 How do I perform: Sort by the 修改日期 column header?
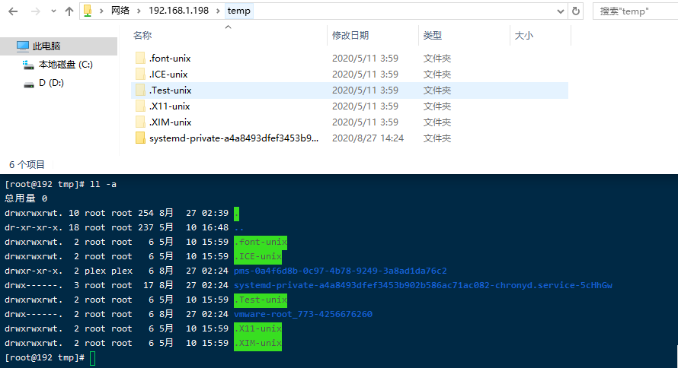pos(350,36)
